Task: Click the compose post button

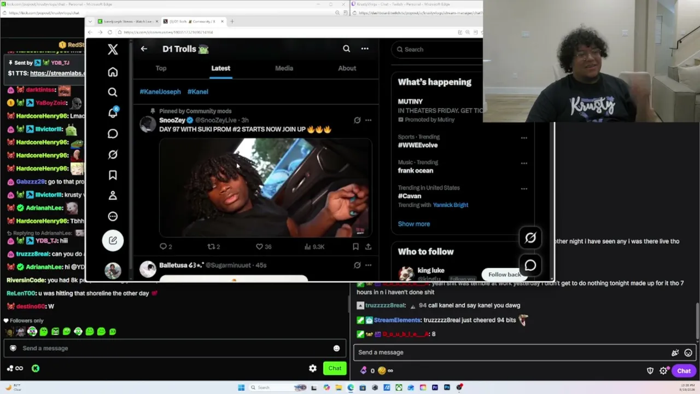Action: [x=113, y=240]
